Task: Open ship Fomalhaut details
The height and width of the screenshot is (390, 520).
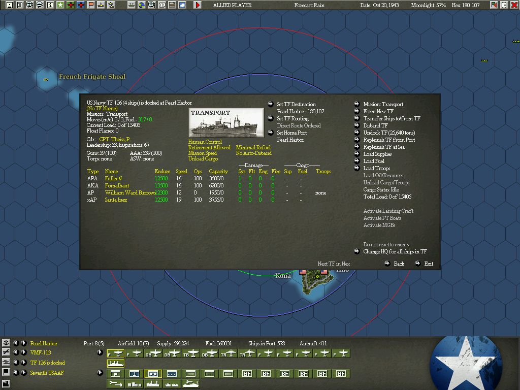Action: [117, 185]
